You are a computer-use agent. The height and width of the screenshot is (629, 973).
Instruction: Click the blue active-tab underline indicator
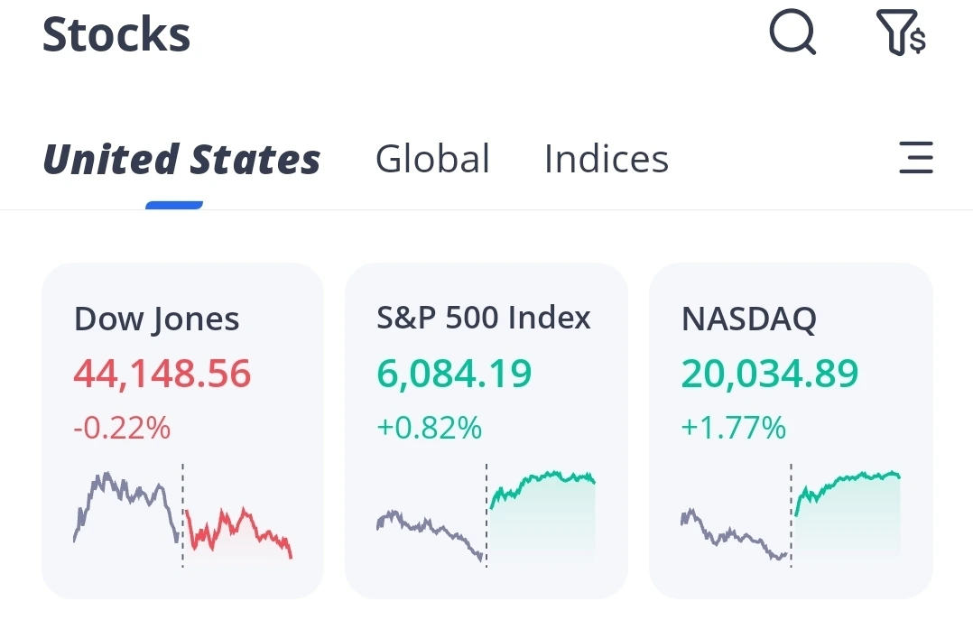[174, 205]
